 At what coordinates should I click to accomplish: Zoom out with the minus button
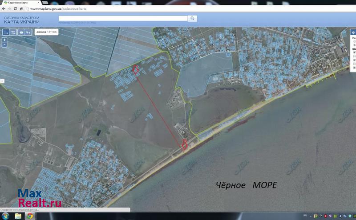[4, 44]
